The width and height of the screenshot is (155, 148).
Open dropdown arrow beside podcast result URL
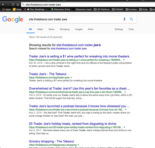point(126,110)
